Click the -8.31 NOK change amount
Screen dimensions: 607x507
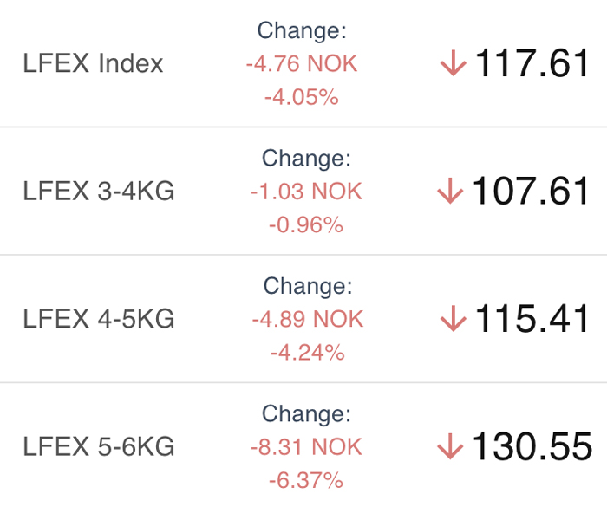coord(307,446)
